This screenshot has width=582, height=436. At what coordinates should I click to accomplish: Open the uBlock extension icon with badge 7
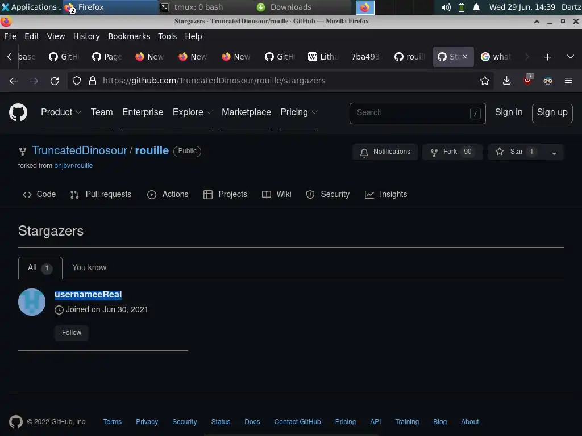(527, 79)
